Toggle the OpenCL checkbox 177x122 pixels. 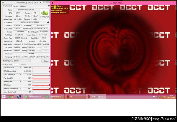(14, 57)
